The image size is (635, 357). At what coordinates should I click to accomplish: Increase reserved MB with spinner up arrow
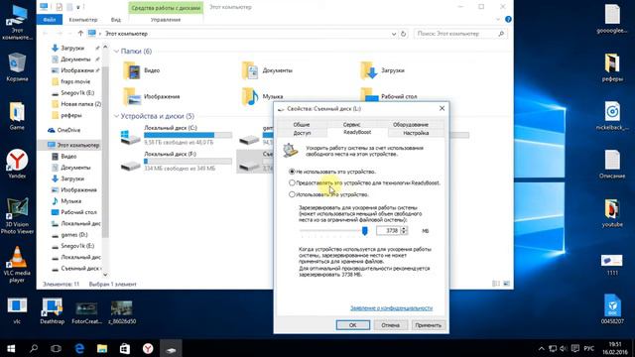click(404, 229)
